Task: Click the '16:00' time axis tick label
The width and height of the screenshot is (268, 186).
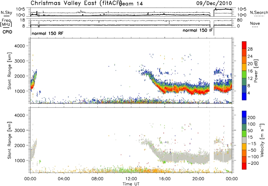Action: (x=164, y=179)
